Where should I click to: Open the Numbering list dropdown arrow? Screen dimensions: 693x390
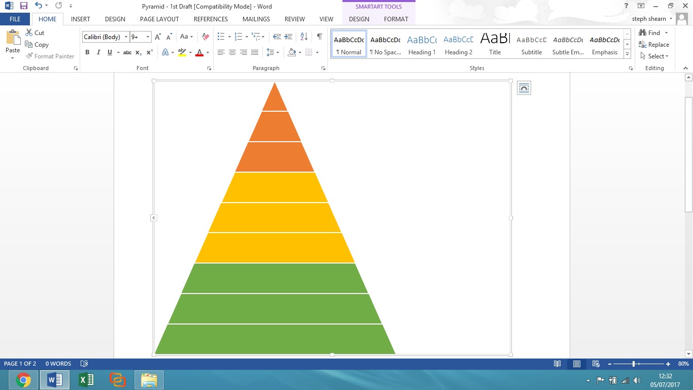(x=247, y=37)
